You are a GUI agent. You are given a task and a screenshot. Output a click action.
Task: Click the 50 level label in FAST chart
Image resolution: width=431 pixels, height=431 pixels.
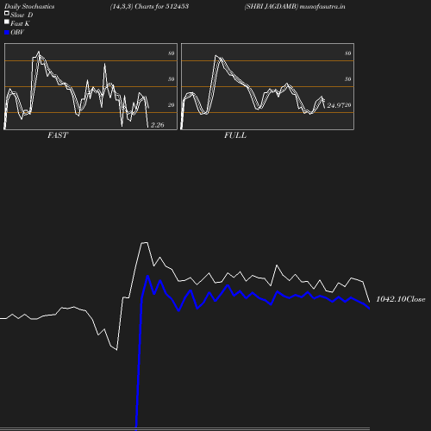[x=171, y=79]
